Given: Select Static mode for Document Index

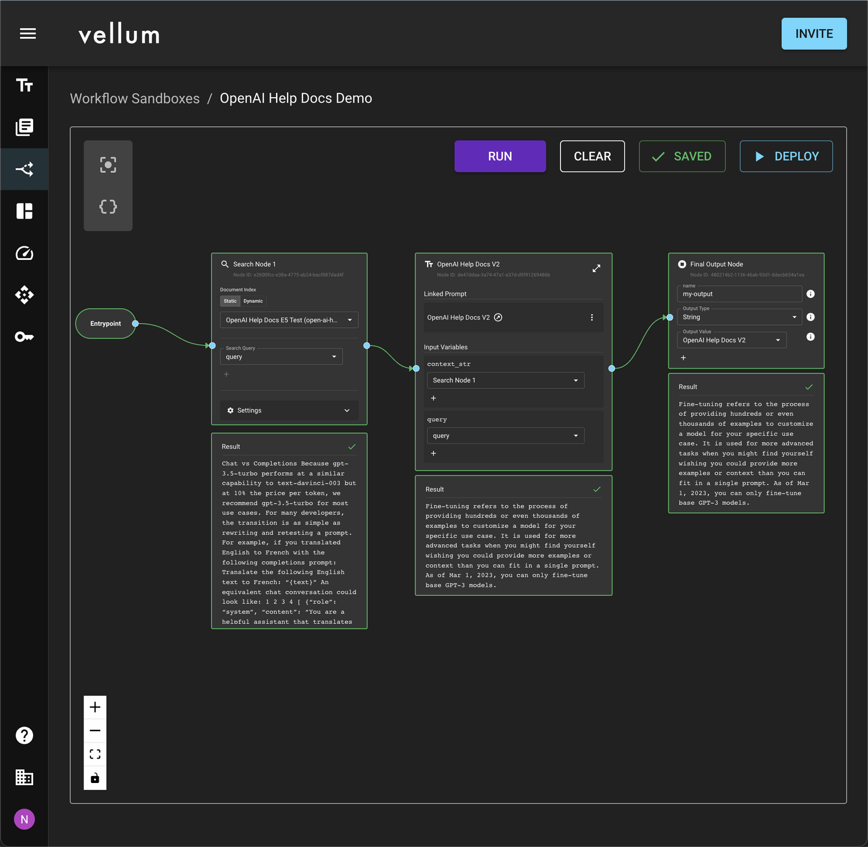Looking at the screenshot, I should 230,301.
